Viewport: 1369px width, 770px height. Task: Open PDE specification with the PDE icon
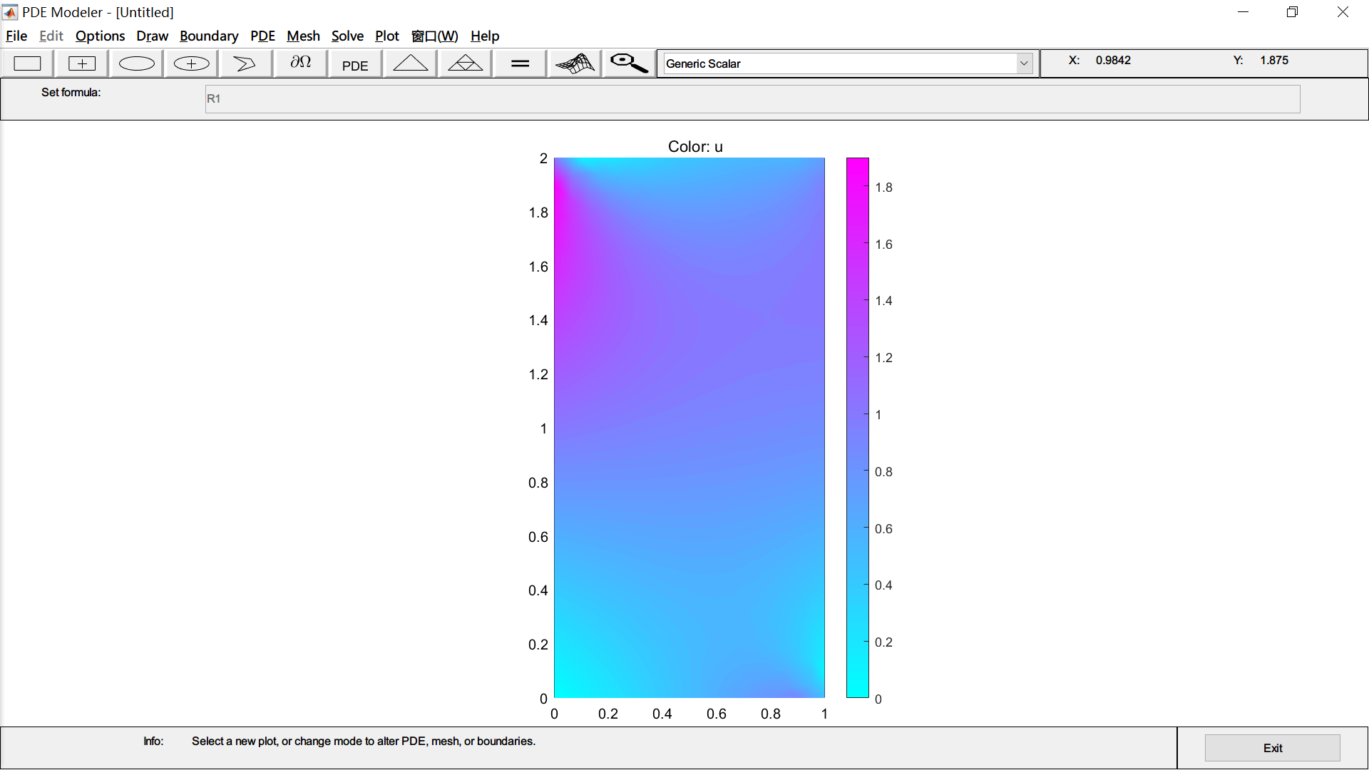coord(354,63)
